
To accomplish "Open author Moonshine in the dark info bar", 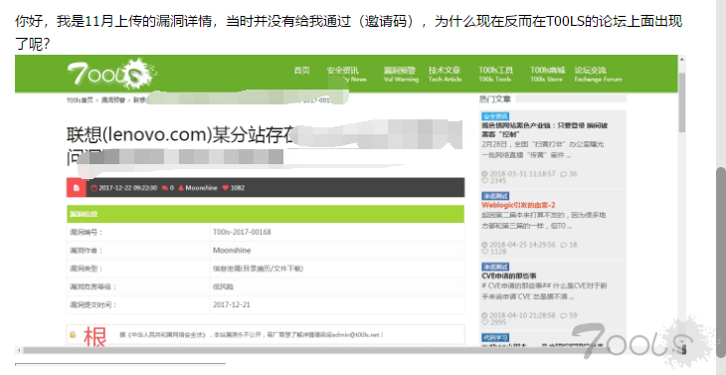I will click(x=202, y=188).
